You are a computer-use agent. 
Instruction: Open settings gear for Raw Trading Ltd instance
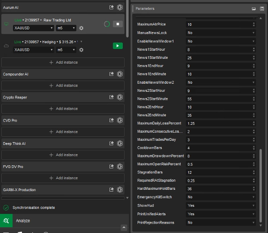(x=81, y=28)
